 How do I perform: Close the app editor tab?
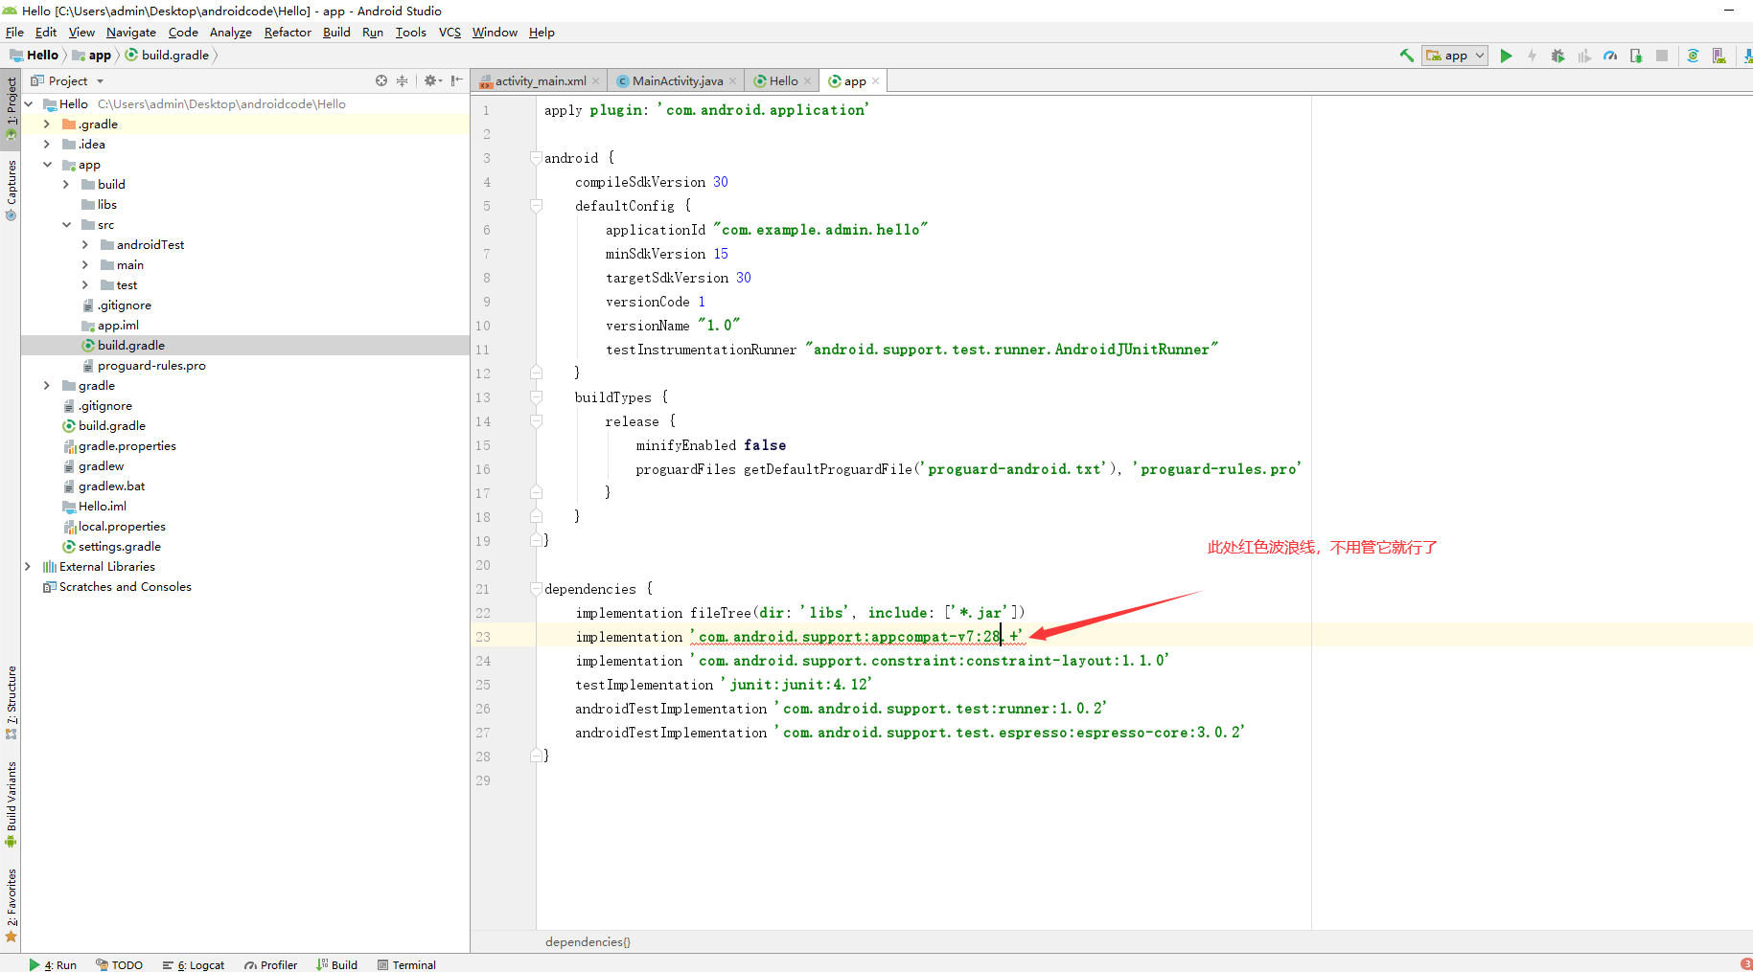pyautogui.click(x=876, y=81)
